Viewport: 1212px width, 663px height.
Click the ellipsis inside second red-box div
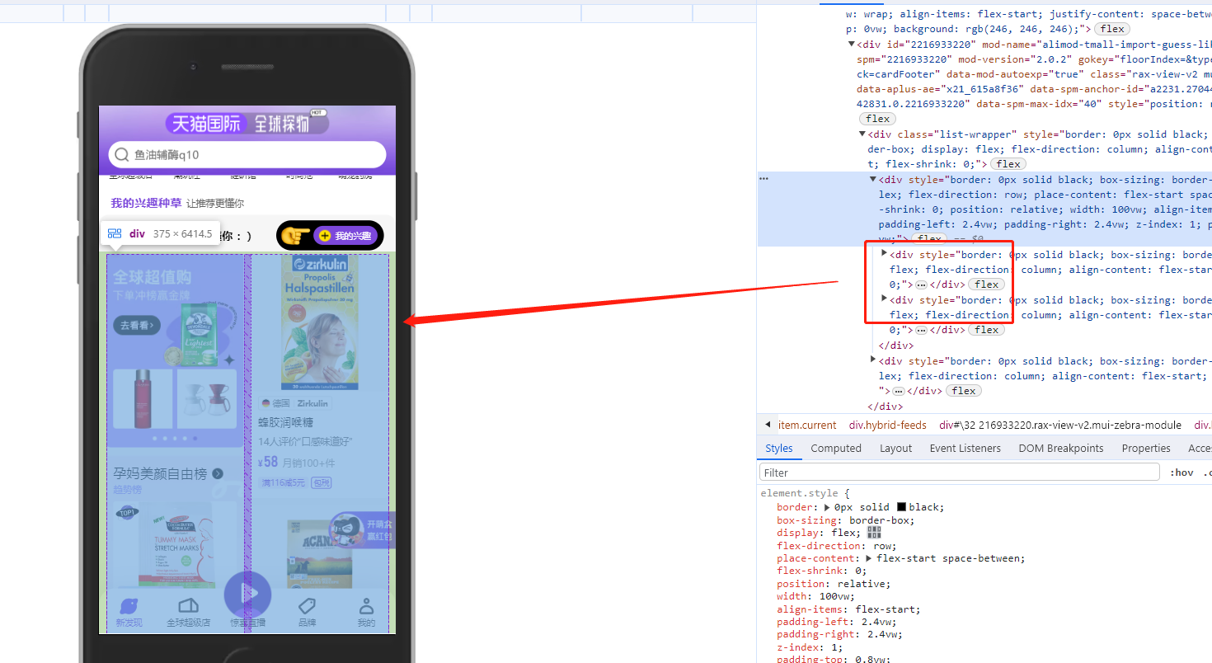pyautogui.click(x=922, y=330)
